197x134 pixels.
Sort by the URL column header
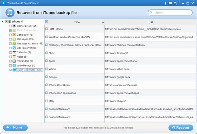tap(151, 22)
